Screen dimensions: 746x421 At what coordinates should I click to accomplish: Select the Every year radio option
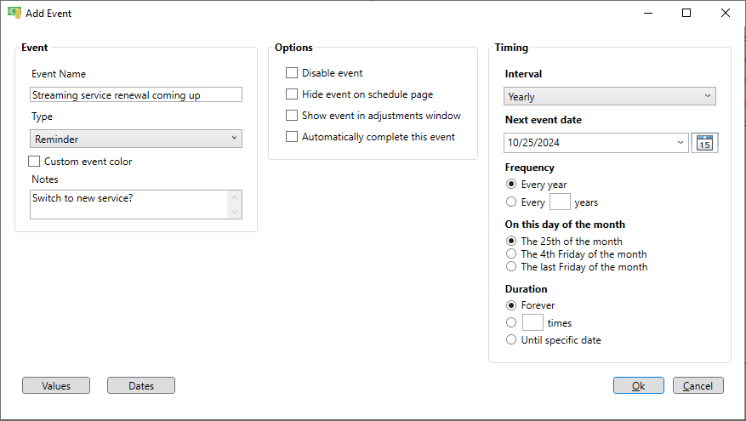pos(511,185)
